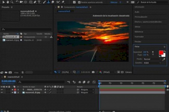Open the Efectos y ajustes preestablecidos panel
The width and height of the screenshot is (169, 112).
[x=148, y=22]
